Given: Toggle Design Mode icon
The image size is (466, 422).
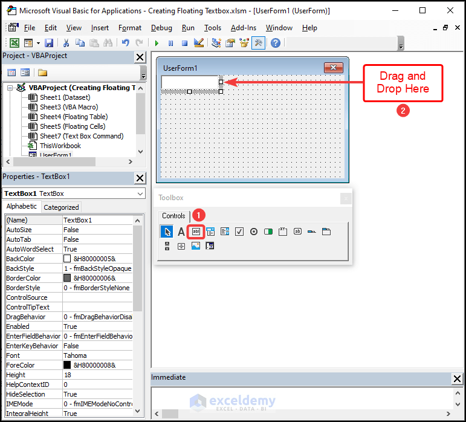Looking at the screenshot, I should [x=198, y=43].
